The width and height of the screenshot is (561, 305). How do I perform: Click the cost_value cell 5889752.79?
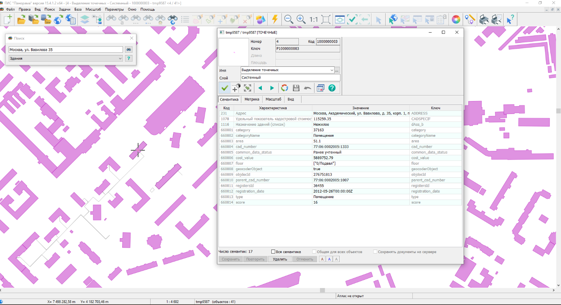361,158
